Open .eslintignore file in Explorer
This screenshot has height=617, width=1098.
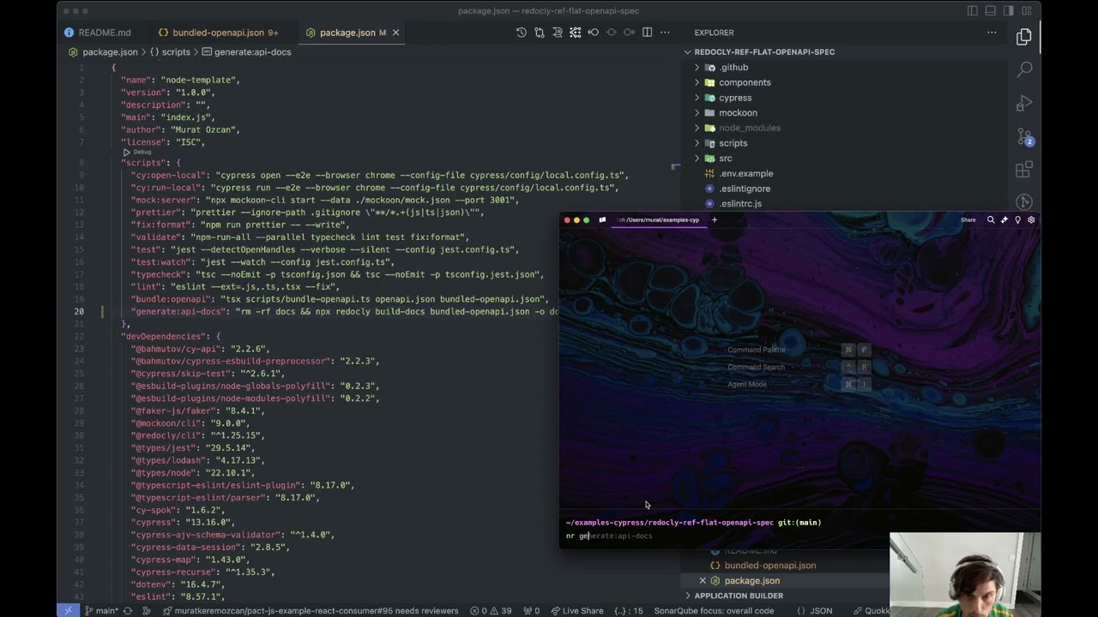click(745, 189)
